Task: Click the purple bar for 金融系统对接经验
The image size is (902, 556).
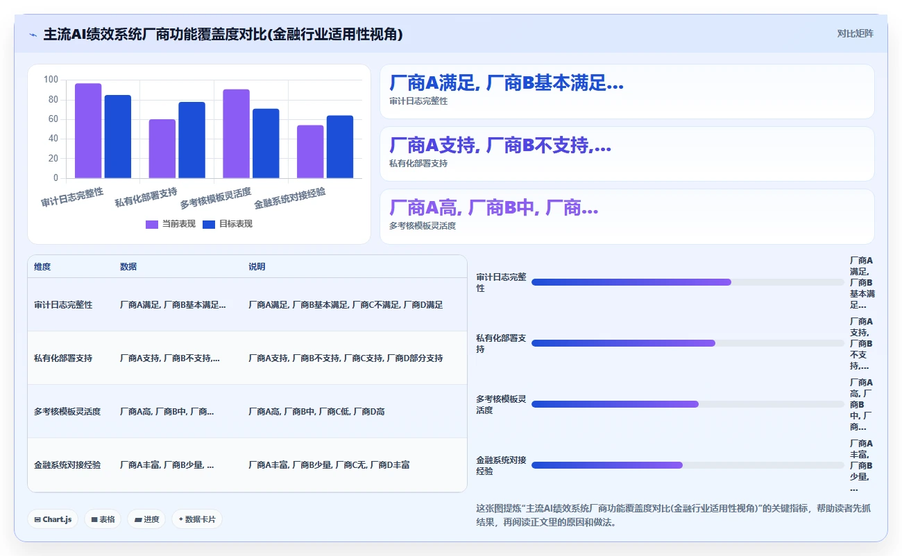Action: tap(310, 152)
